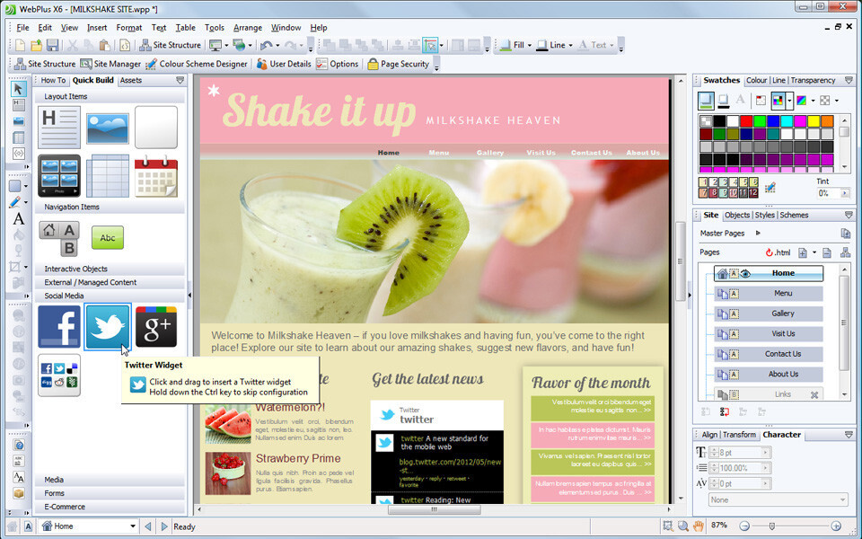
Task: Open the Fill dropdown arrow
Action: click(530, 46)
